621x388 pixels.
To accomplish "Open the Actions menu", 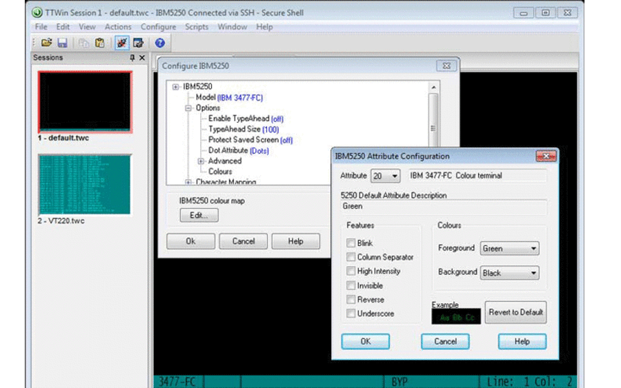I will pos(117,27).
